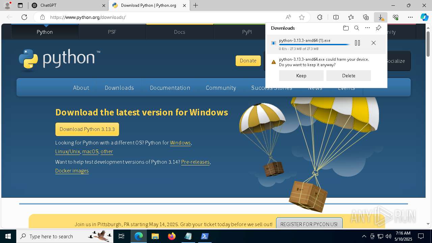Click the yellow Donate button

click(248, 61)
